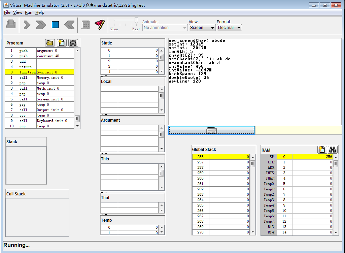The image size is (345, 253).
Task: Click the Slow-to-Fast speed slider handle
Action: [136, 21]
